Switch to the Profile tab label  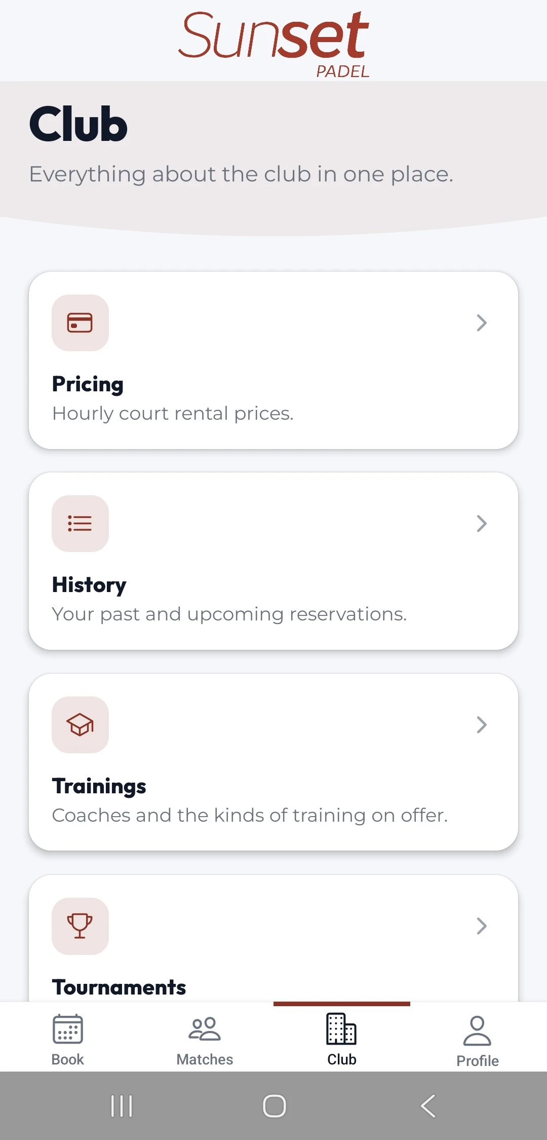[478, 1061]
